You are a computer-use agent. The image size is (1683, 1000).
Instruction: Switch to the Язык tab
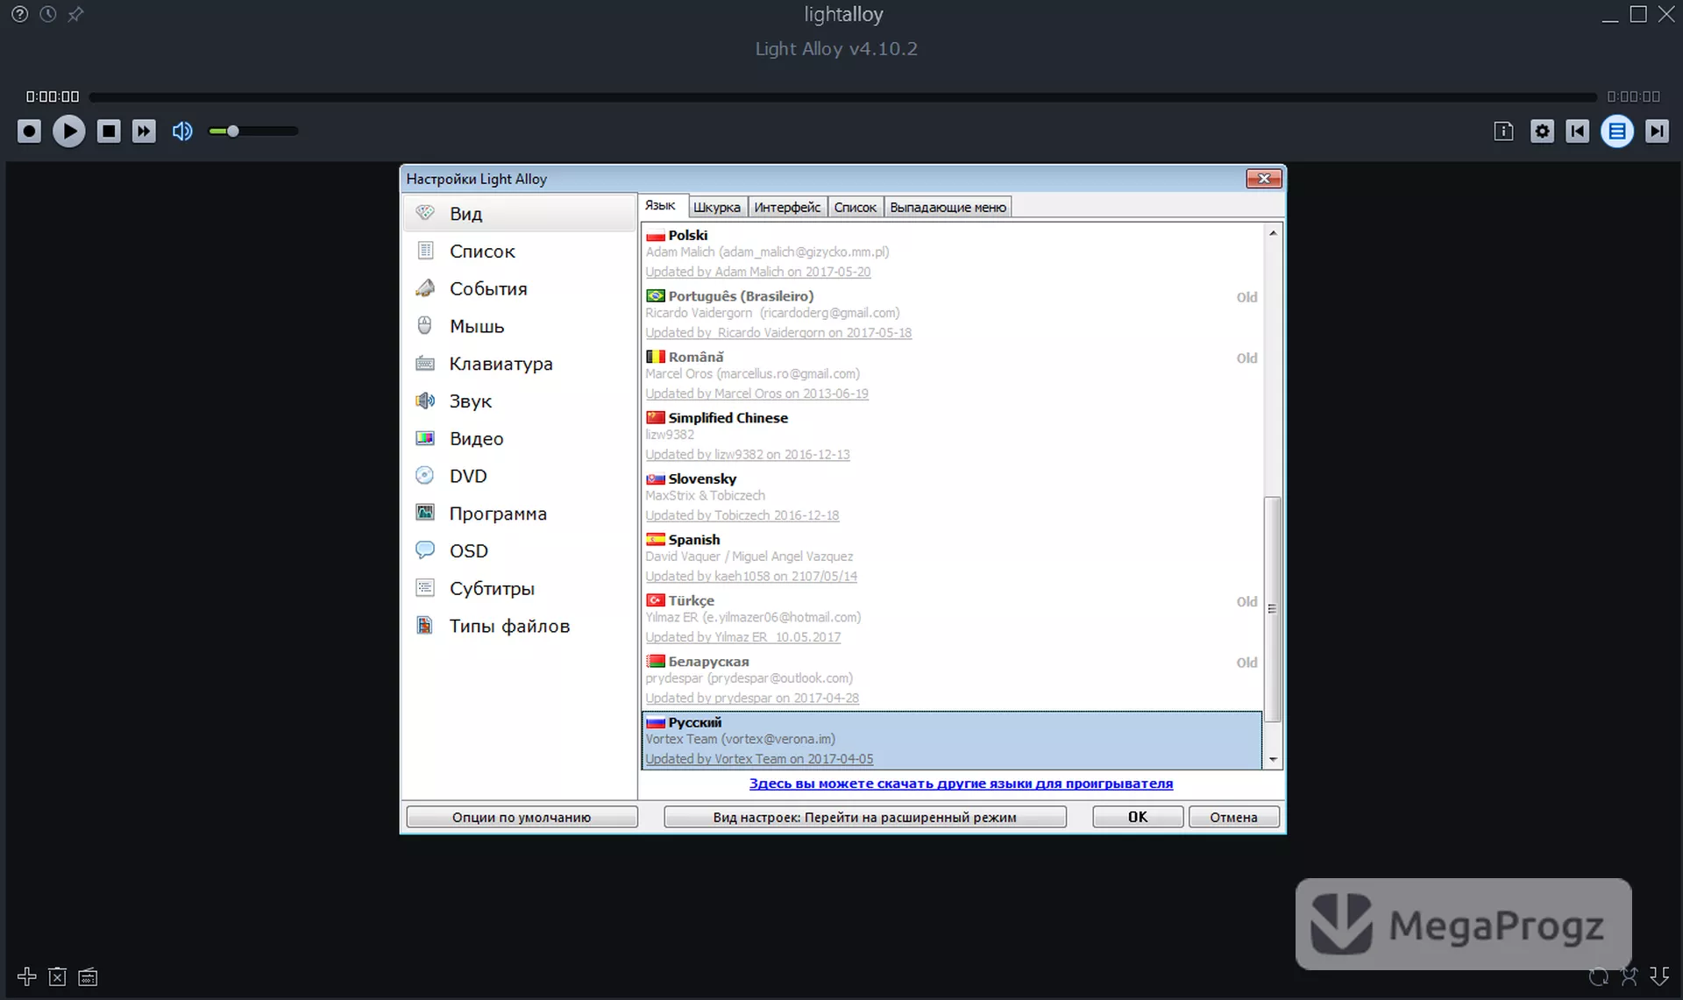661,206
